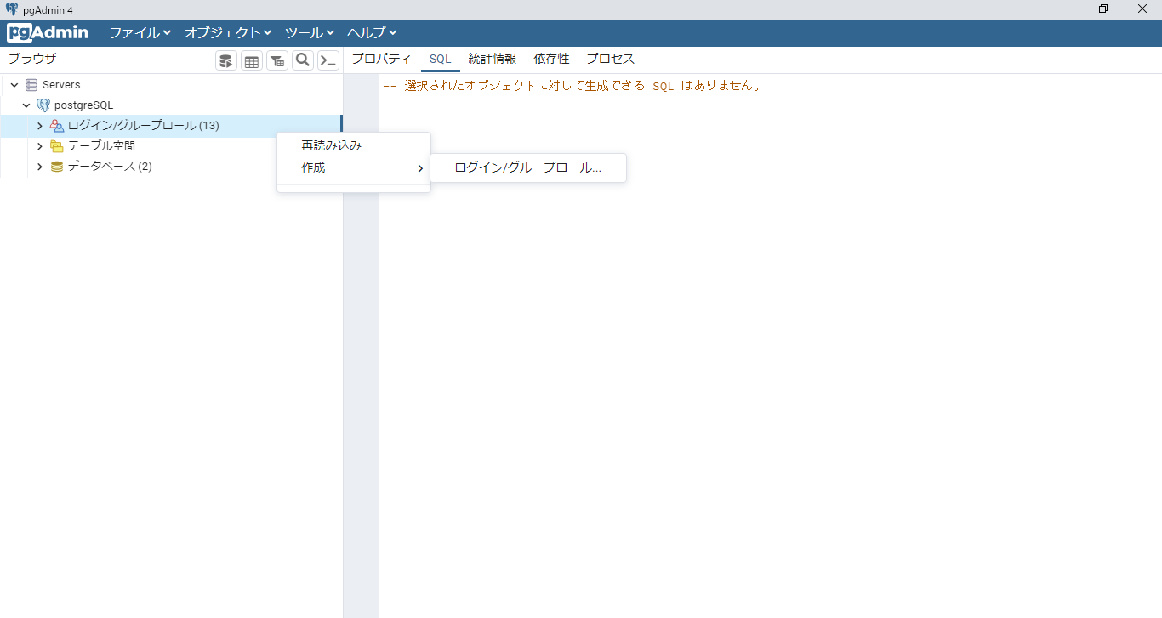Open the ファイル menu
This screenshot has width=1162, height=618.
point(140,33)
